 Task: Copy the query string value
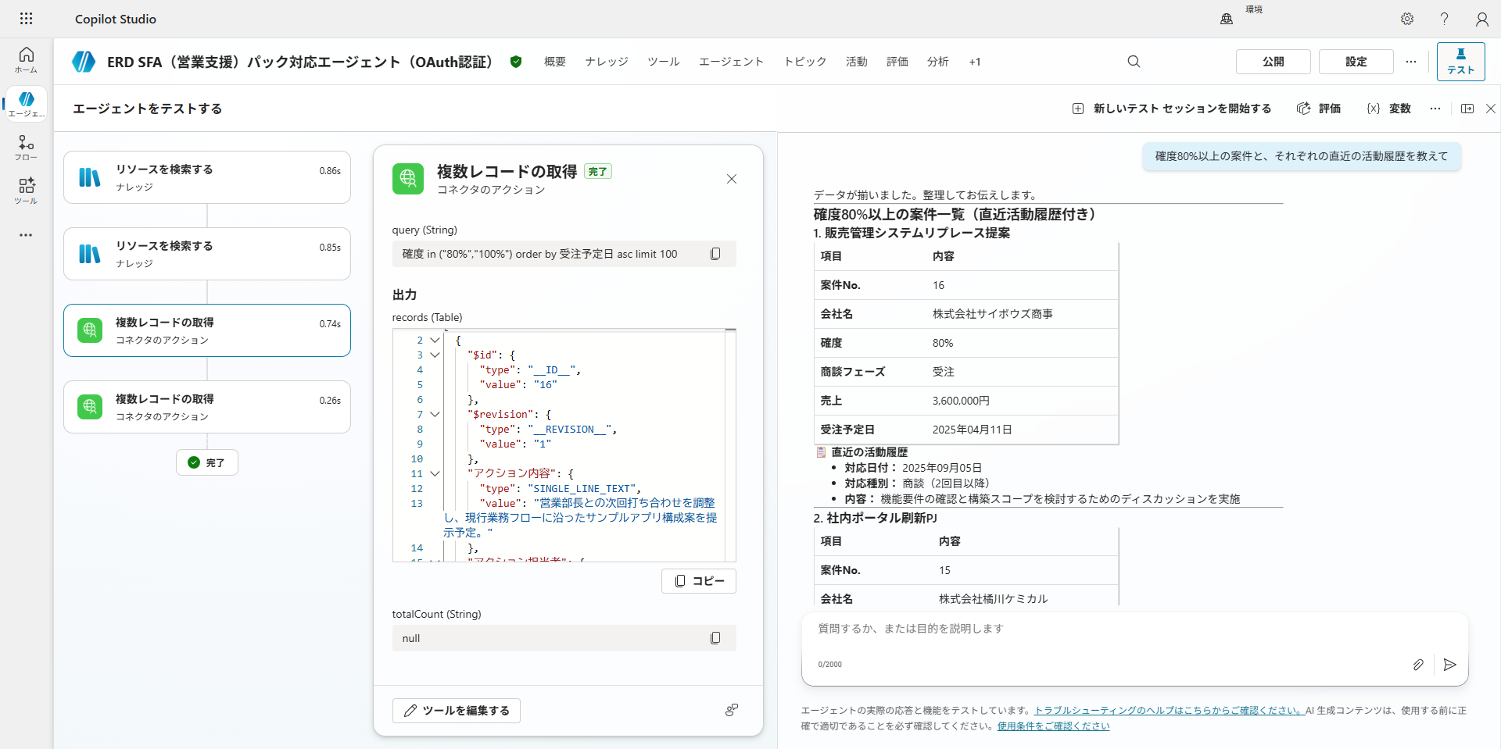tap(715, 254)
